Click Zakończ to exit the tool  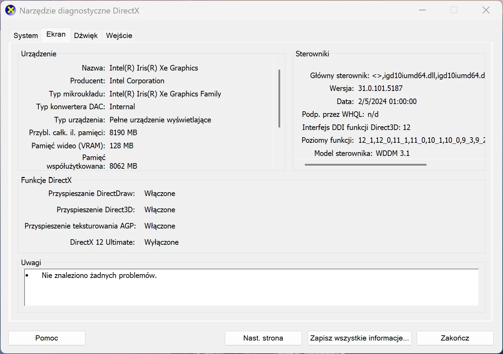[455, 338]
